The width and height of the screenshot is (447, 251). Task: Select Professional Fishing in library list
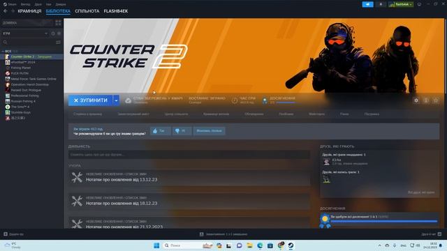pyautogui.click(x=31, y=96)
